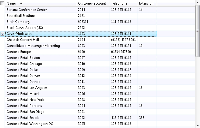This screenshot has width=200, height=128.
Task: Click telephone 412-555-0119 cell
Action: [123, 117]
